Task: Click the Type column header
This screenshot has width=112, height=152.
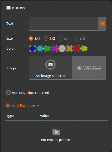Action: point(10,116)
